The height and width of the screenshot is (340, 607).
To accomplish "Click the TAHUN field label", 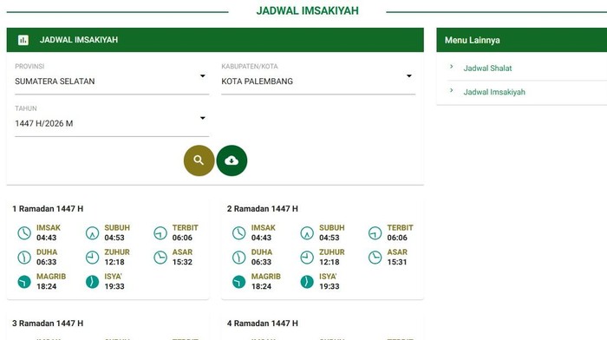I will click(x=26, y=108).
